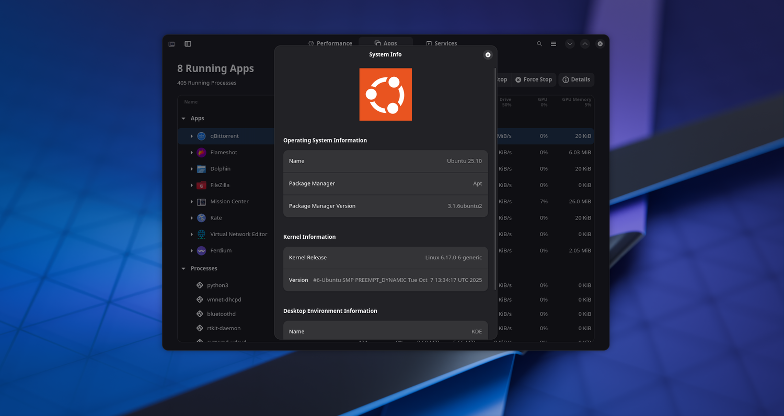Select "Linux 6.17.0-6-generic" kernel release

454,258
